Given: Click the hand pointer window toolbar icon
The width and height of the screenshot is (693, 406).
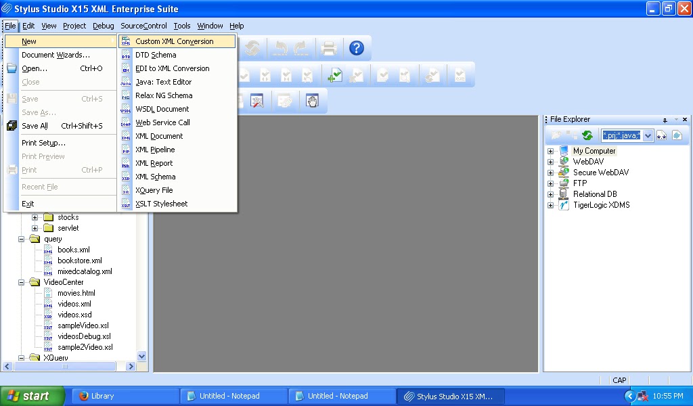Looking at the screenshot, I should pyautogui.click(x=312, y=101).
